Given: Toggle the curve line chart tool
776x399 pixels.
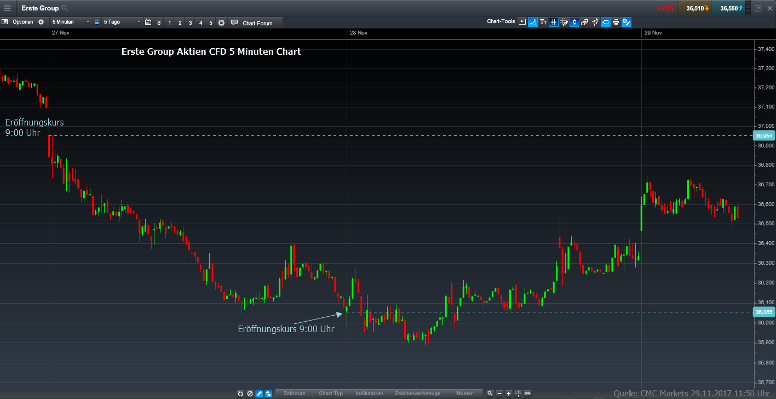Looking at the screenshot, I should (x=533, y=22).
